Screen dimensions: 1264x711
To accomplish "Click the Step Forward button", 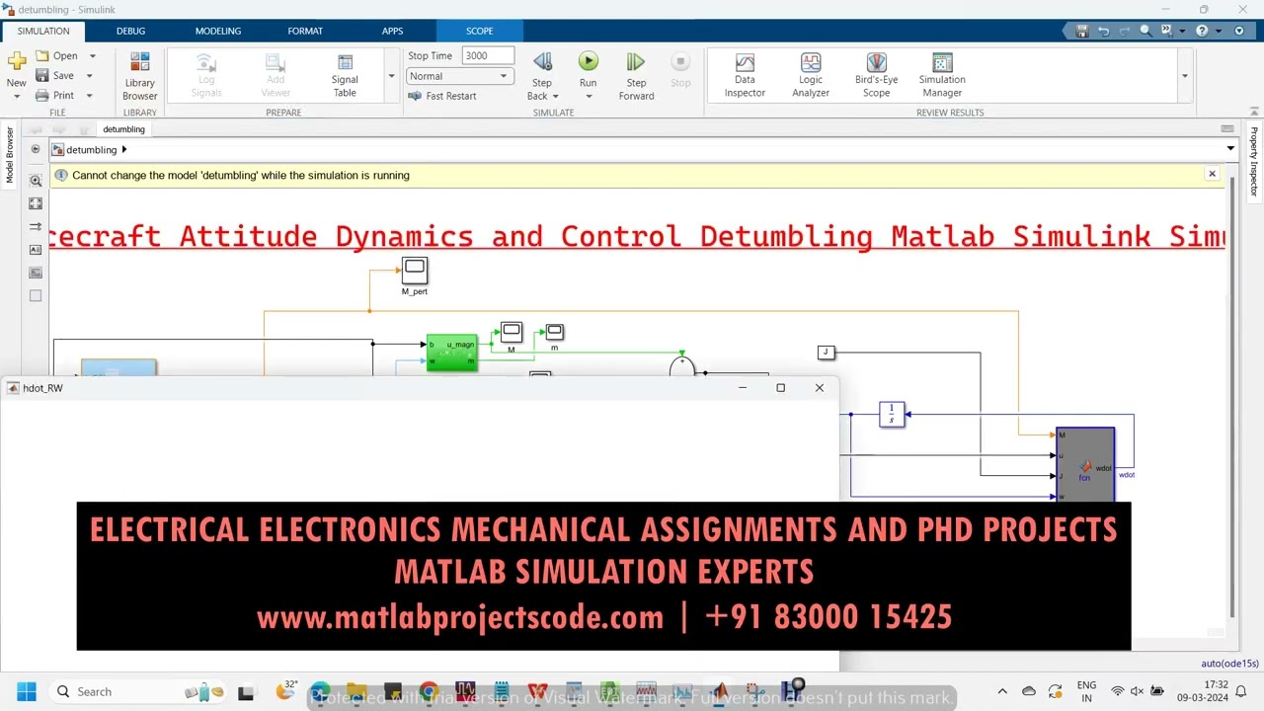I will pos(636,76).
